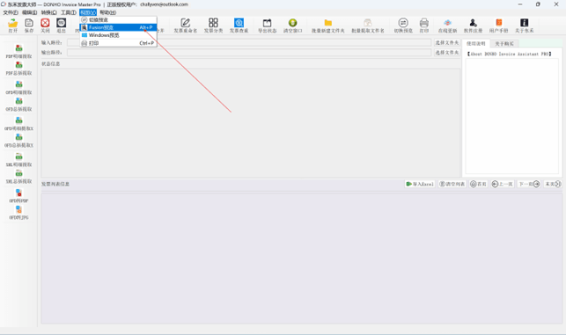Click the red Close (关闭) toolbar icon
Screen dimensions: 566x335
pos(45,25)
